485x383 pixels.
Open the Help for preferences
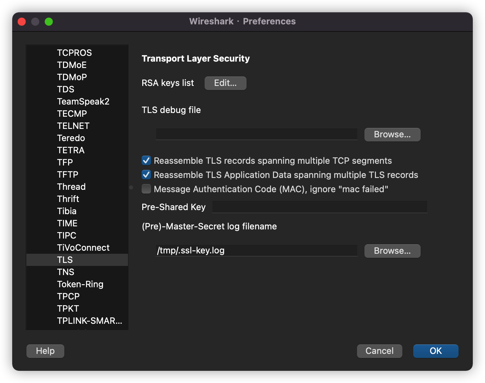click(x=45, y=351)
